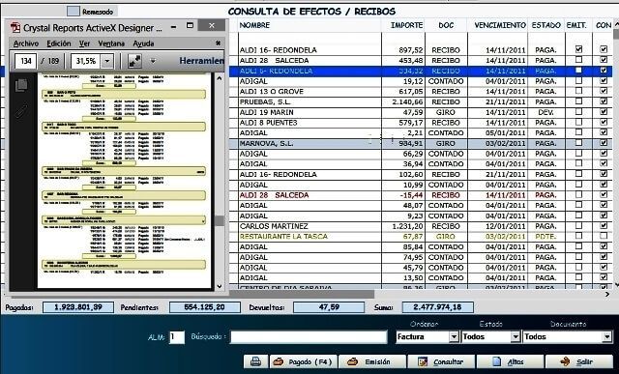The width and height of the screenshot is (619, 374).
Task: Click the Crystal Reports PDF title icon
Action: pos(15,27)
